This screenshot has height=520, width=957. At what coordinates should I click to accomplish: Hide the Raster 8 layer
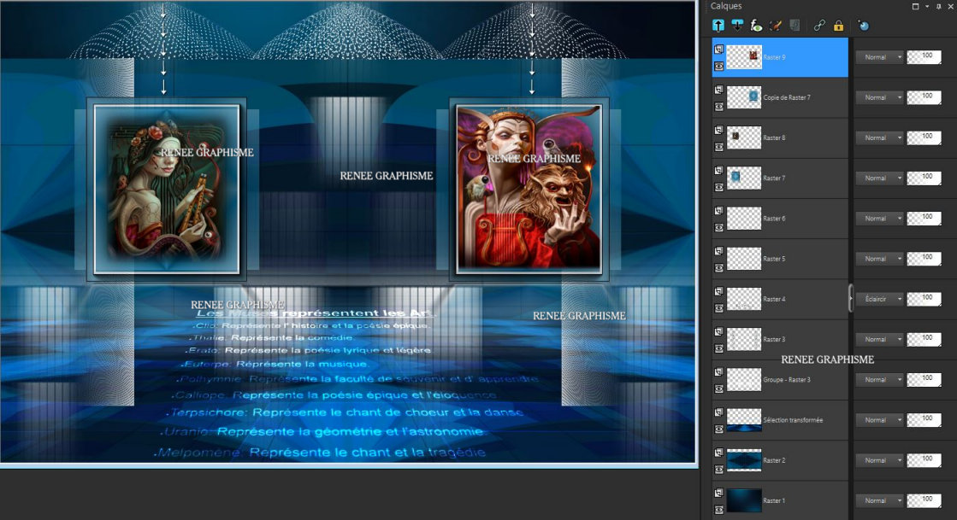click(x=719, y=147)
